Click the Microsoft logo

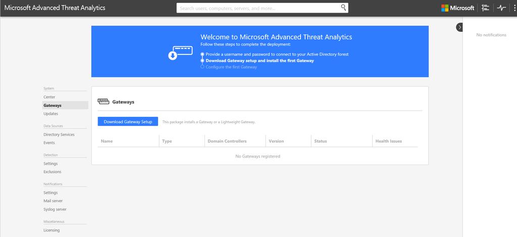[457, 8]
